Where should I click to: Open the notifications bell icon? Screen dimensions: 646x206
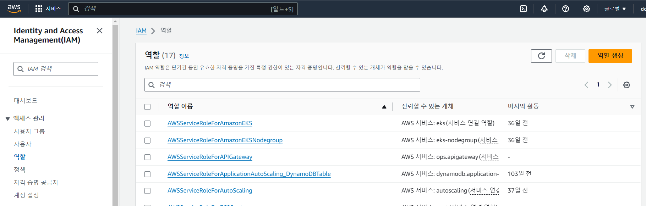coord(544,9)
